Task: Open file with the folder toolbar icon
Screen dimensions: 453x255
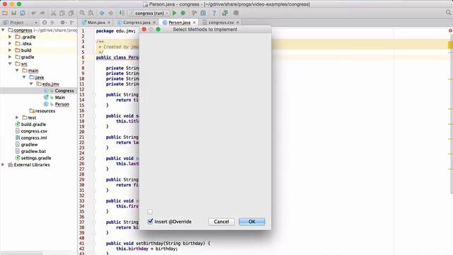Action: [x=5, y=13]
